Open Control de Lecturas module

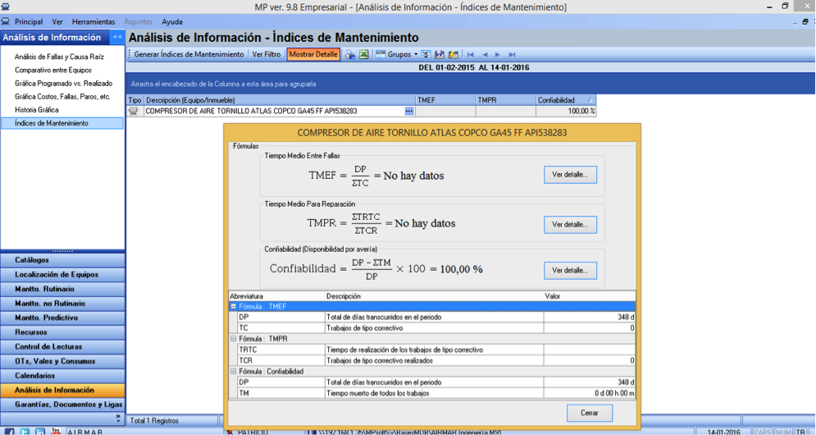tap(62, 346)
